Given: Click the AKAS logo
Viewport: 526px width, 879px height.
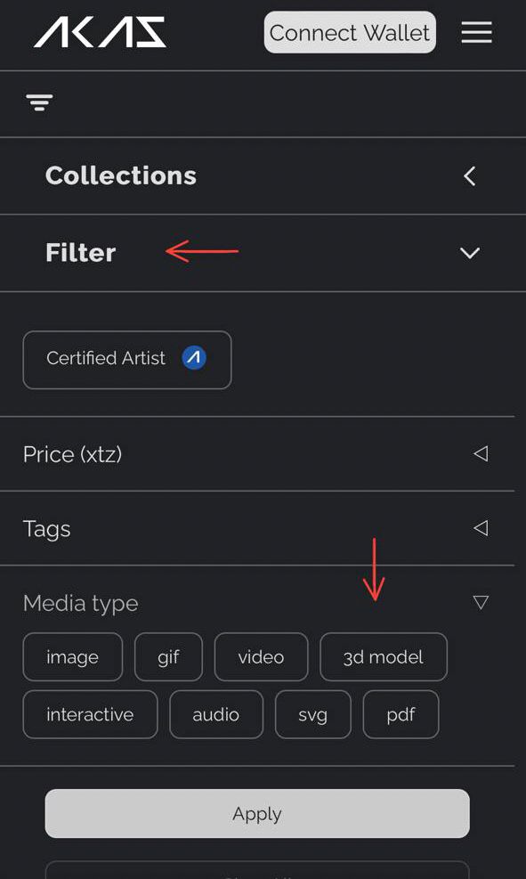Looking at the screenshot, I should coord(100,32).
